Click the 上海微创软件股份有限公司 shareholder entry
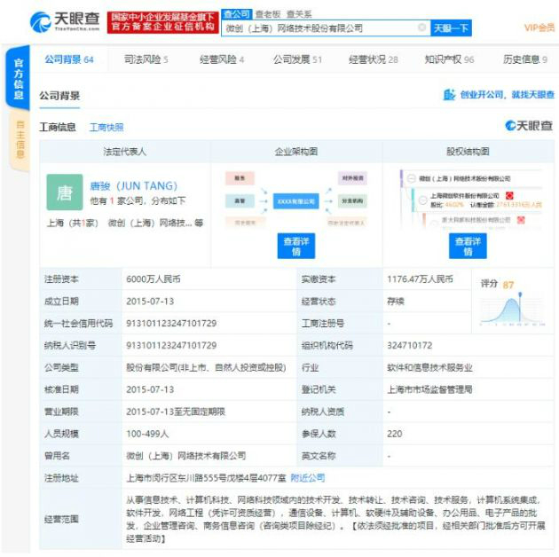559x557 pixels. click(x=464, y=196)
